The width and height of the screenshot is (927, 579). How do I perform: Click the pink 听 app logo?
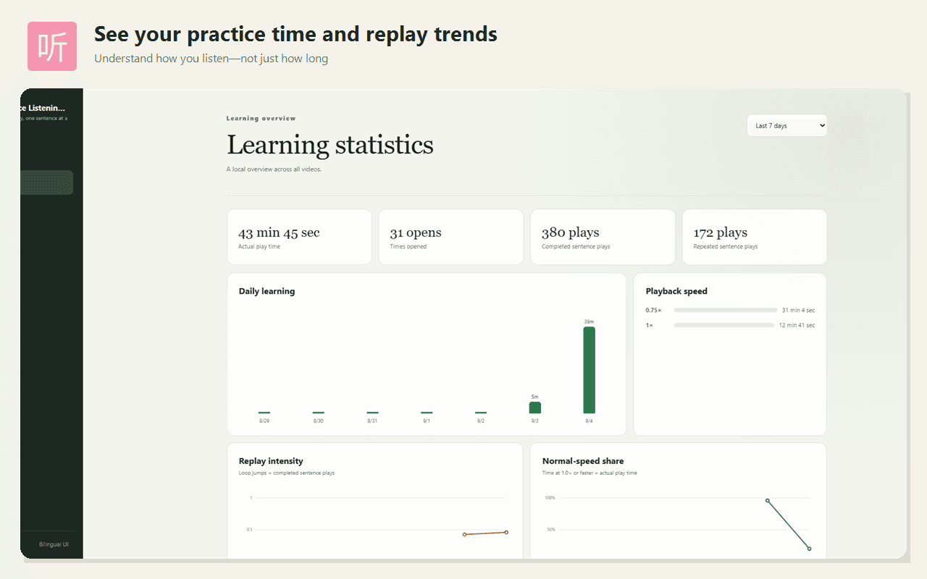click(x=52, y=46)
